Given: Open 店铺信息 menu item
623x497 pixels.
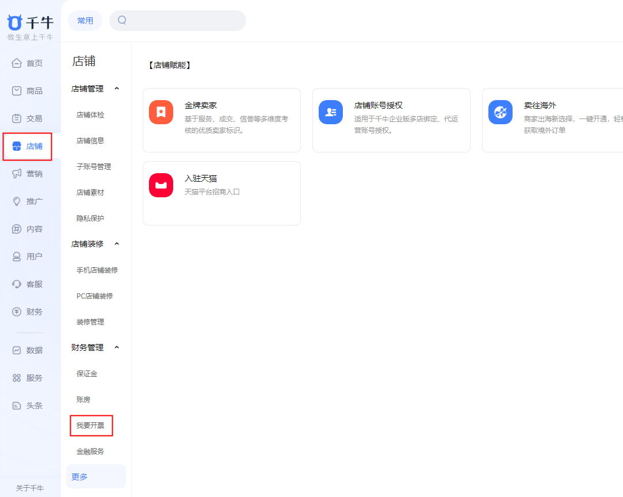Looking at the screenshot, I should click(90, 140).
